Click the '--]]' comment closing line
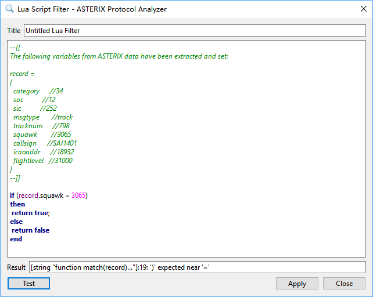Image resolution: width=373 pixels, height=297 pixels. pyautogui.click(x=15, y=178)
